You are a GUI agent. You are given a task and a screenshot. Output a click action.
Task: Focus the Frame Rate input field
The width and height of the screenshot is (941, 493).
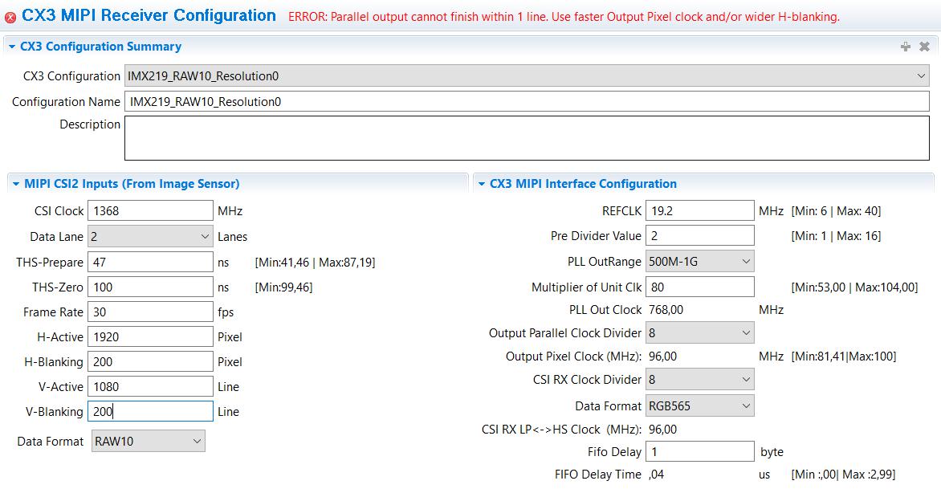(150, 312)
